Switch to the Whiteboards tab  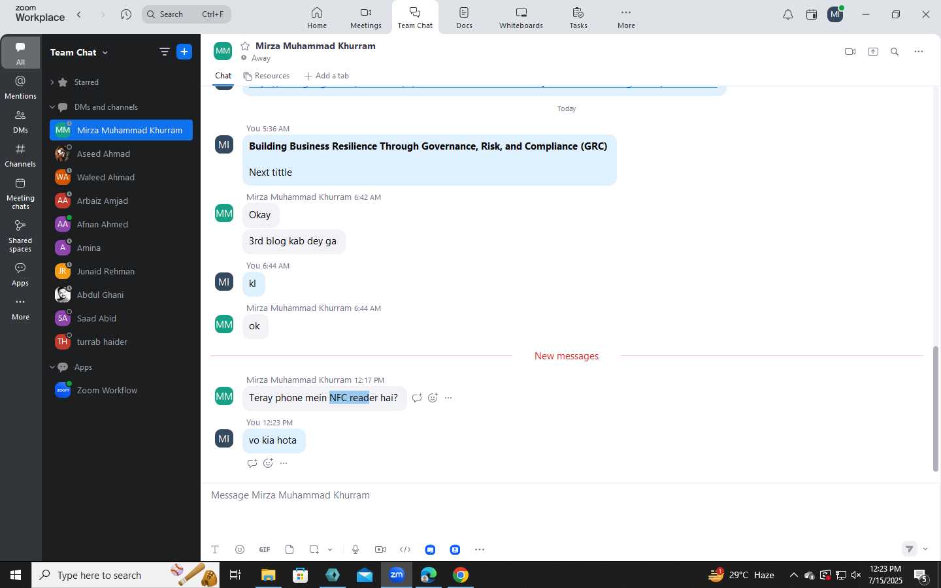pyautogui.click(x=521, y=18)
